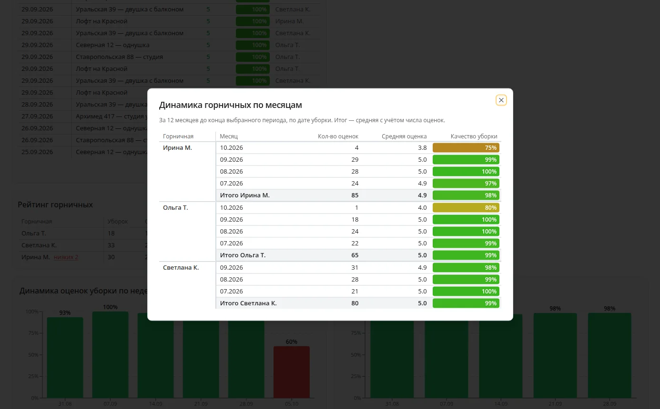Select the Месяц column header
Image resolution: width=660 pixels, height=409 pixels.
(x=229, y=136)
